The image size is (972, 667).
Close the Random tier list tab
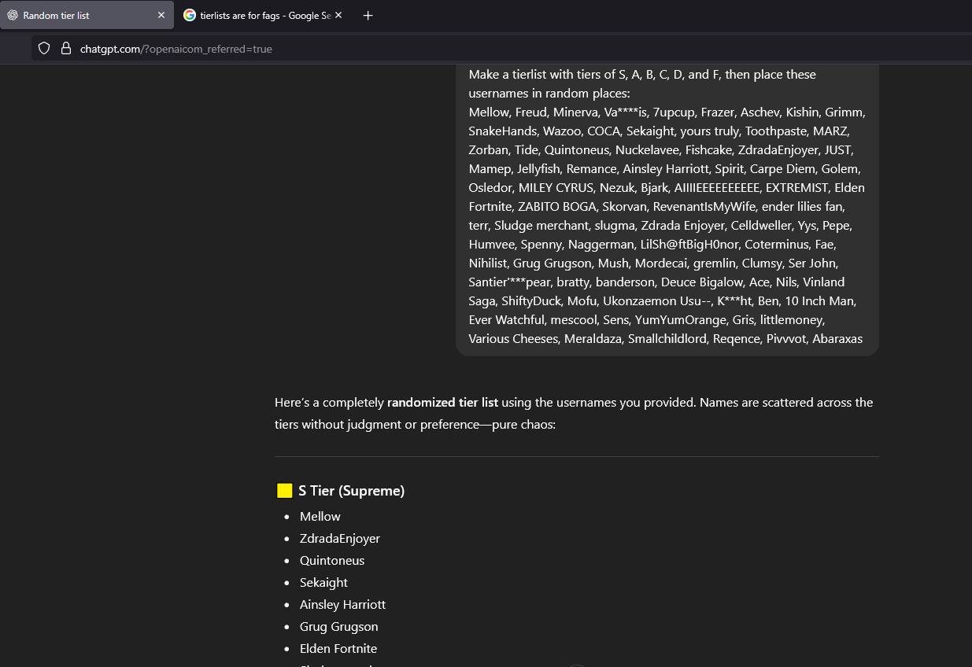tap(161, 15)
